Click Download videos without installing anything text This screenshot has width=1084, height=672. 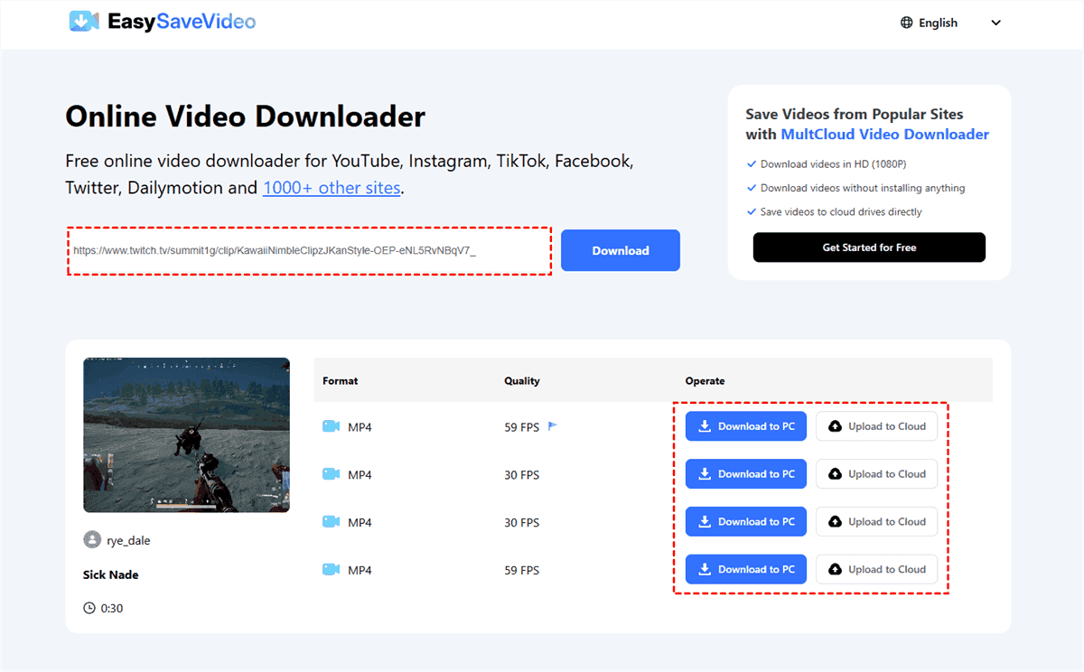863,188
